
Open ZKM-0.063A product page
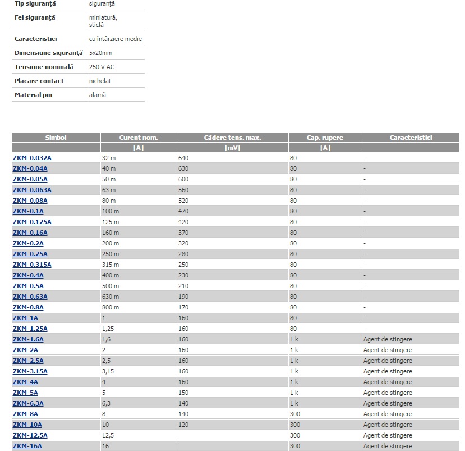click(x=32, y=190)
